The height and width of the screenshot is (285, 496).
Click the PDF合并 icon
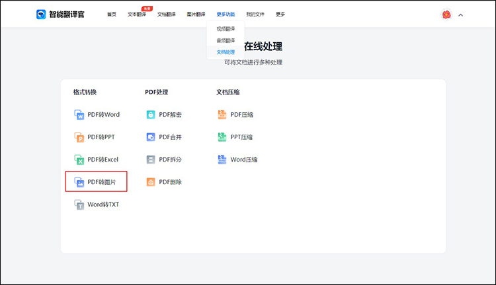(151, 137)
